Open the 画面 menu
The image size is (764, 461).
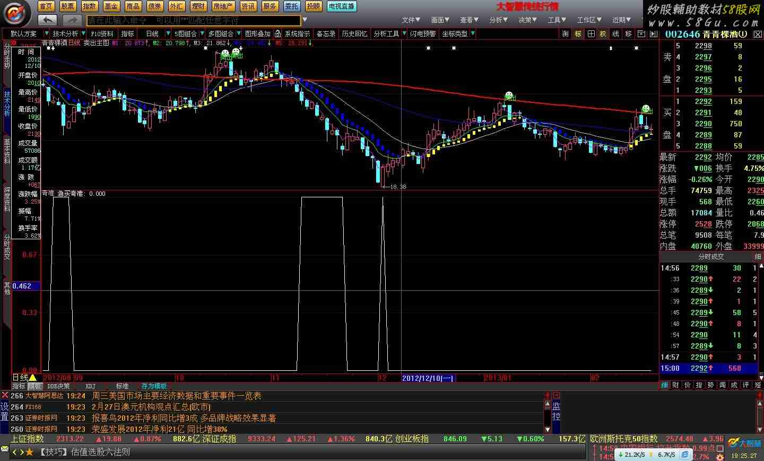(440, 20)
